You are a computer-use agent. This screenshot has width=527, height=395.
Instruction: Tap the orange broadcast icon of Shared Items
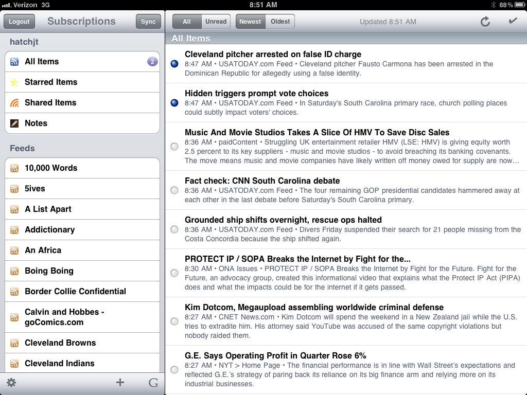coord(14,103)
